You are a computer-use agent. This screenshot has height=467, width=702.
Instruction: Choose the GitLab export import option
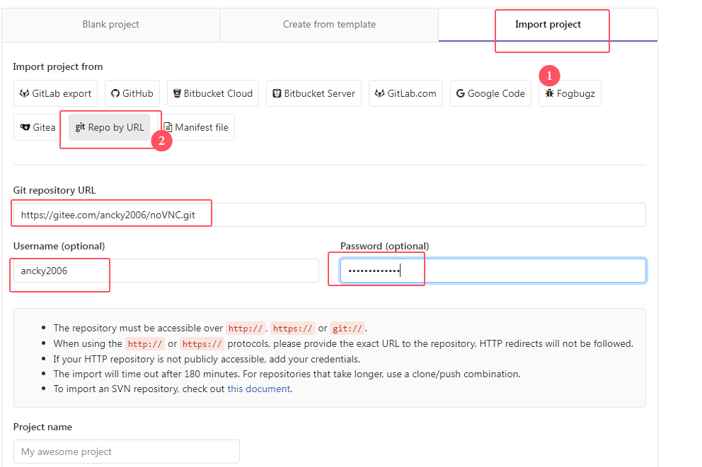55,93
